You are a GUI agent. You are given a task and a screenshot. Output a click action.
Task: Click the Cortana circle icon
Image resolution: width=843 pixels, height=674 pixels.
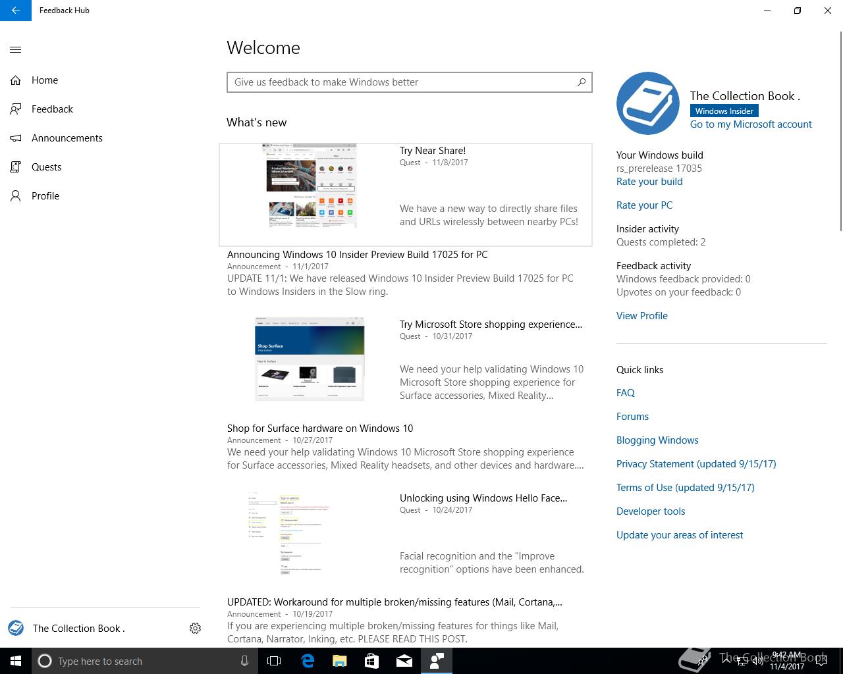point(45,661)
